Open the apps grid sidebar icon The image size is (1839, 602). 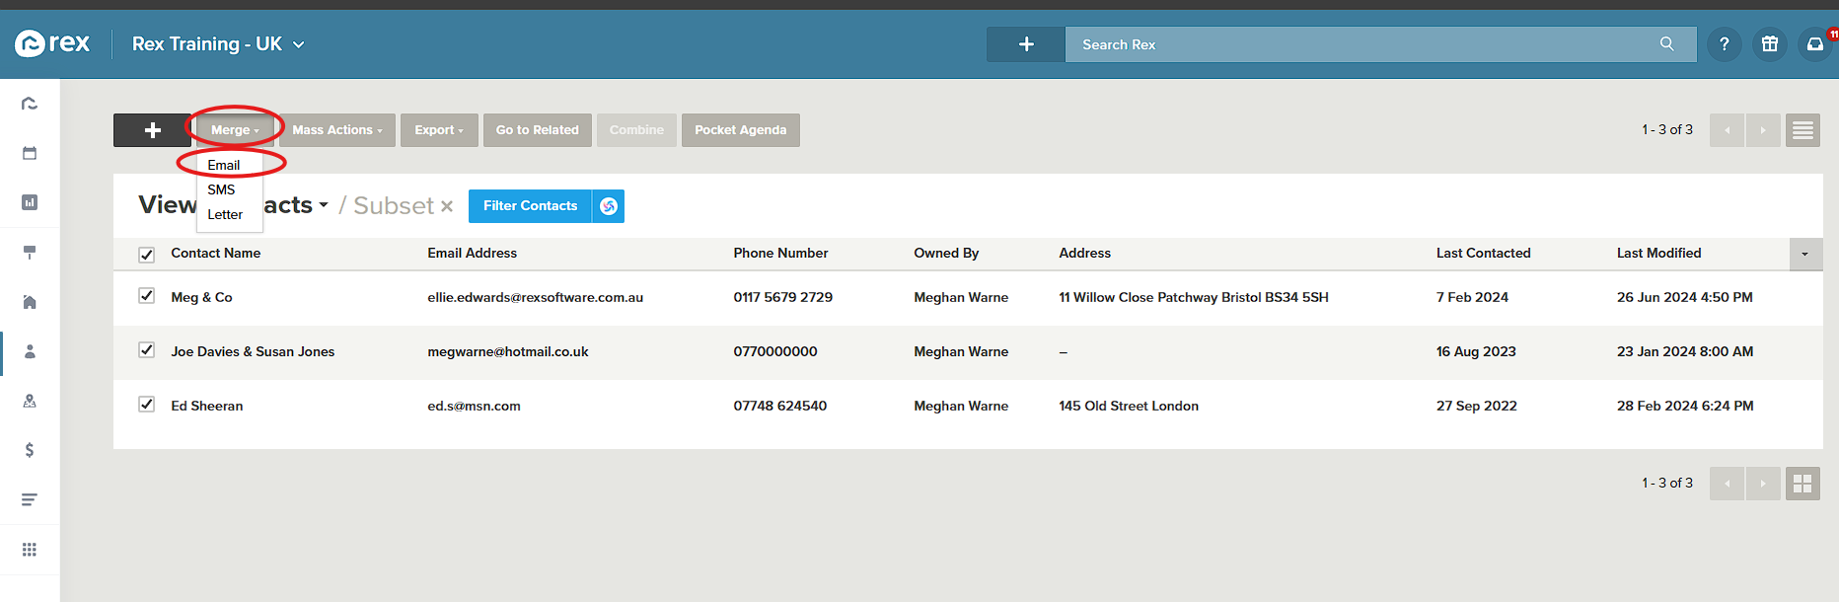[x=30, y=550]
